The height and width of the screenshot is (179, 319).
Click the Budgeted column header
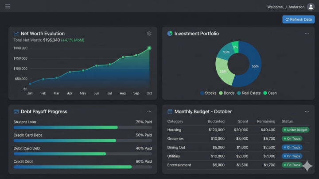pyautogui.click(x=216, y=121)
